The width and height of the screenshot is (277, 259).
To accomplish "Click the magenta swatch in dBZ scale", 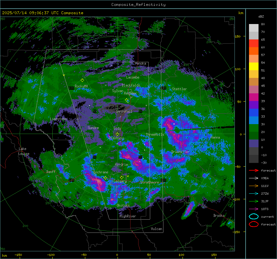I will point(254,97).
